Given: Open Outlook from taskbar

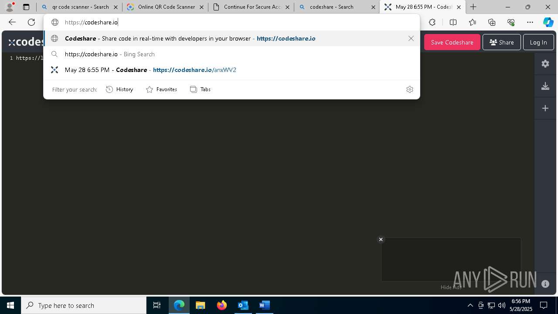Looking at the screenshot, I should tap(243, 305).
